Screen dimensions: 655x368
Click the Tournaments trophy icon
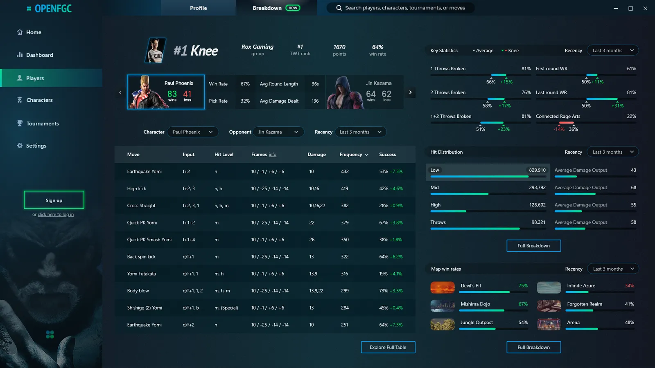coord(20,123)
